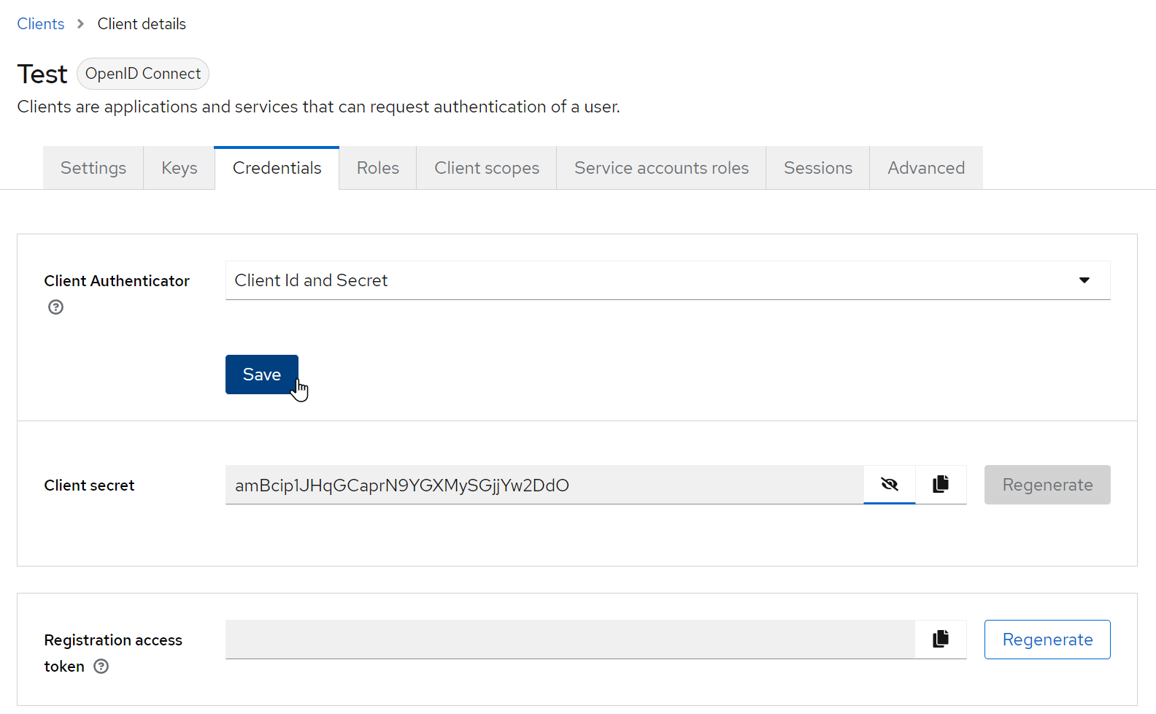
Task: Select the Test client title
Action: click(x=42, y=74)
